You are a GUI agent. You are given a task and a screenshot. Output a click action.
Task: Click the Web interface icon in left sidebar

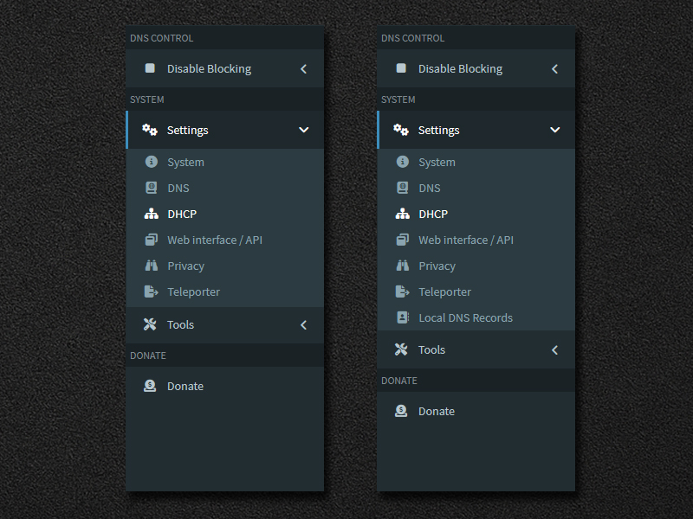pos(151,240)
